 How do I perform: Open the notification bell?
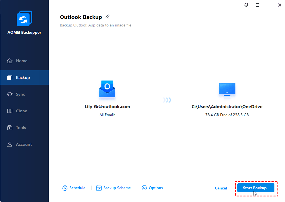[x=246, y=5]
